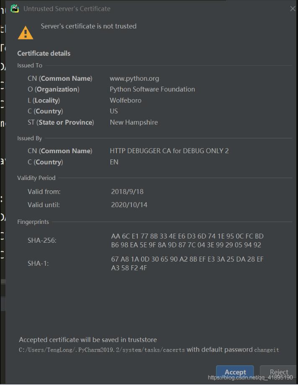Viewport: 298px width, 385px height.
Task: Click the SHA-256 fingerprint value
Action: point(187,241)
